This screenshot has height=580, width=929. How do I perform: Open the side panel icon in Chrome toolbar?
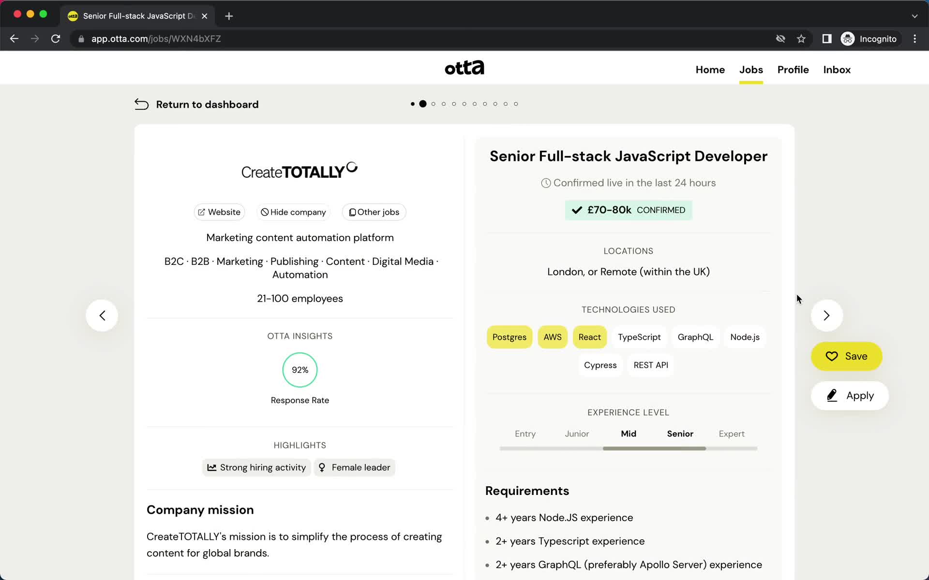[x=827, y=39]
